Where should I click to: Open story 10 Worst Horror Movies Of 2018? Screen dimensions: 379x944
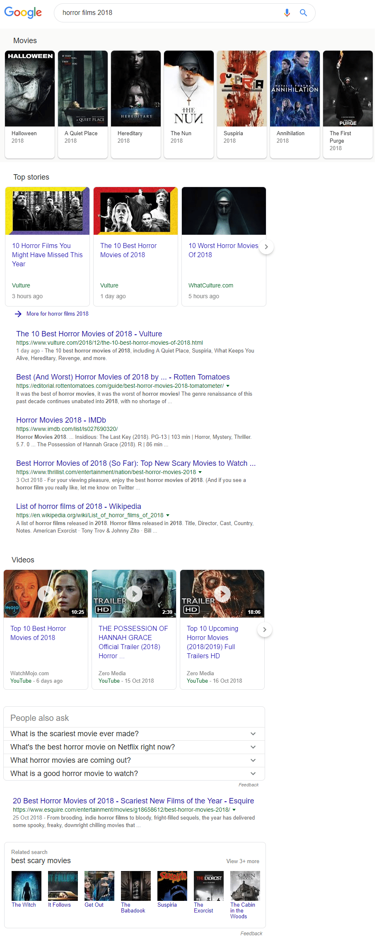pyautogui.click(x=224, y=246)
